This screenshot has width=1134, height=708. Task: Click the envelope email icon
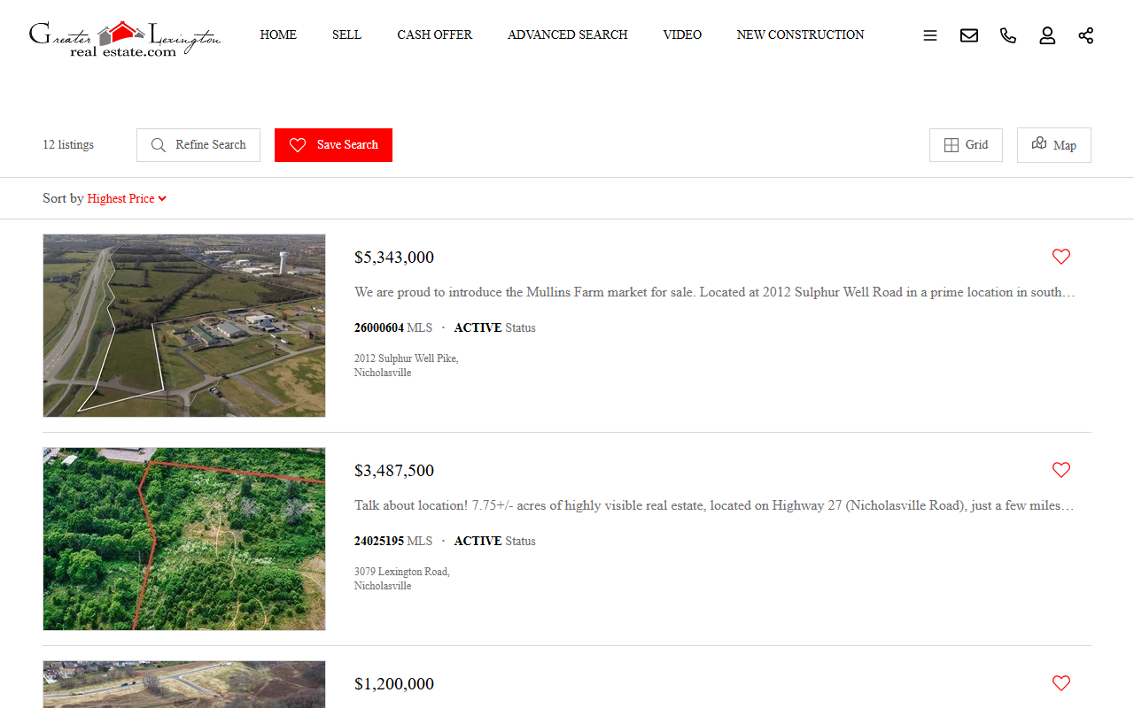pyautogui.click(x=969, y=35)
